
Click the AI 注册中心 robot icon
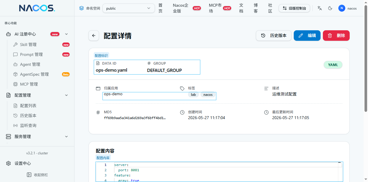tap(9, 34)
